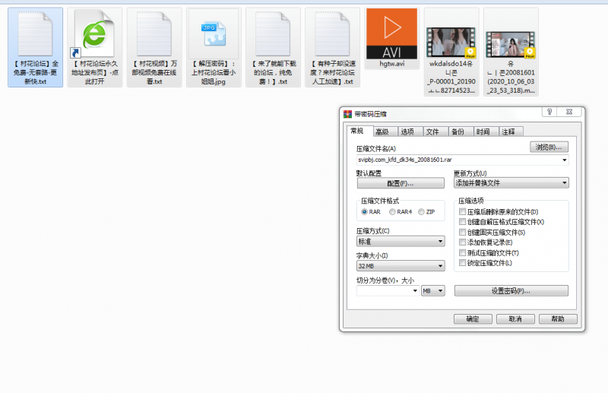608x393 pixels.
Task: Open the 字典大小 dropdown showing 32 MB
Action: click(x=401, y=266)
